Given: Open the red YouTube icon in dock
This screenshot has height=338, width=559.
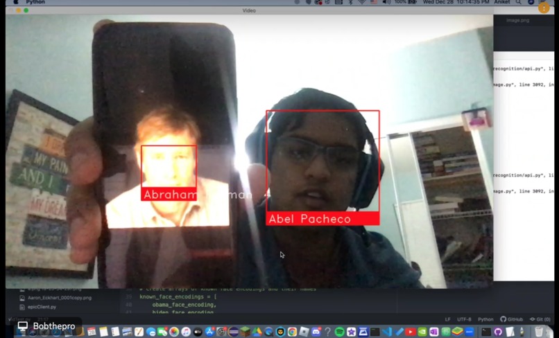Looking at the screenshot, I should (411, 332).
